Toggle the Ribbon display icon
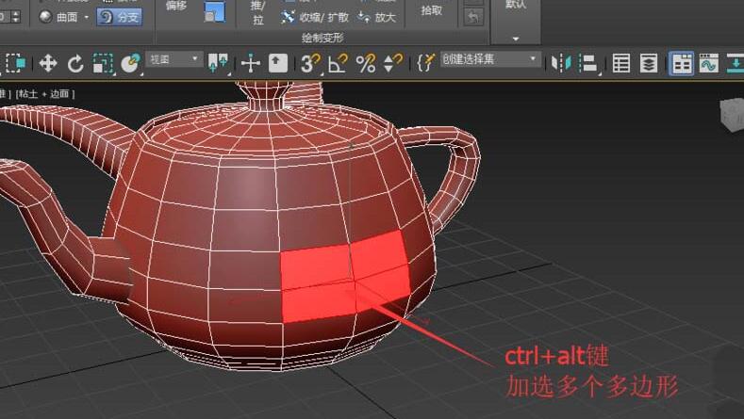Image resolution: width=744 pixels, height=419 pixels. tap(682, 63)
